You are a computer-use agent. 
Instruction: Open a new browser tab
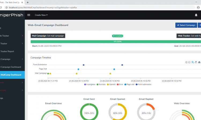(28, 2)
